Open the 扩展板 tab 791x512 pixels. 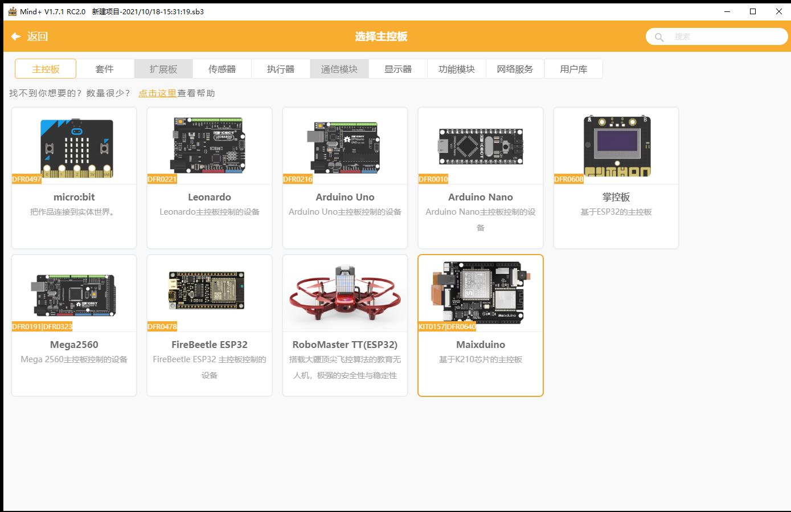tap(163, 69)
